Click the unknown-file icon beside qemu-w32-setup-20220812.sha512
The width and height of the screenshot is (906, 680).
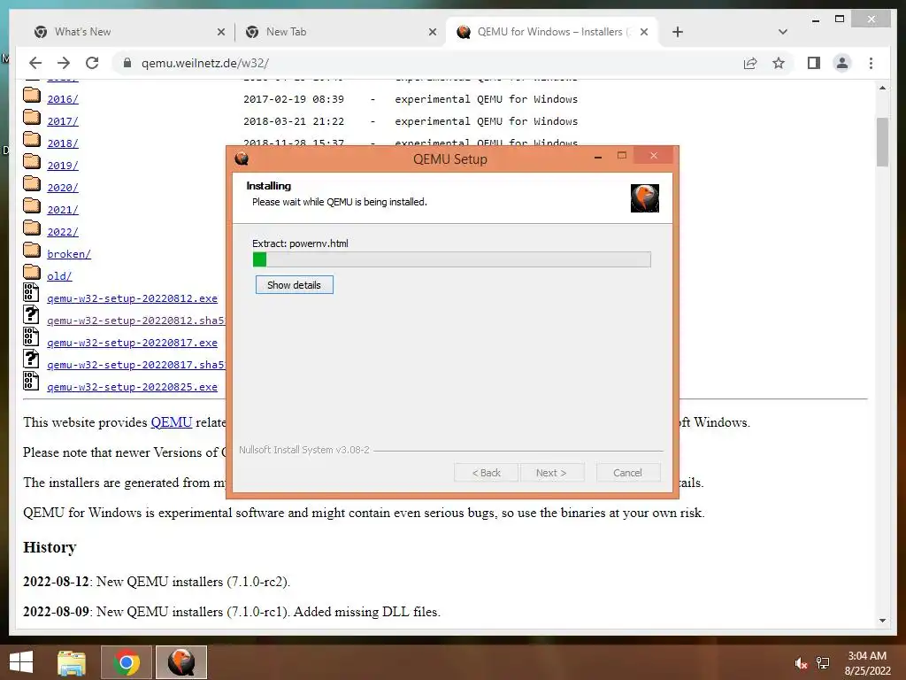click(31, 314)
